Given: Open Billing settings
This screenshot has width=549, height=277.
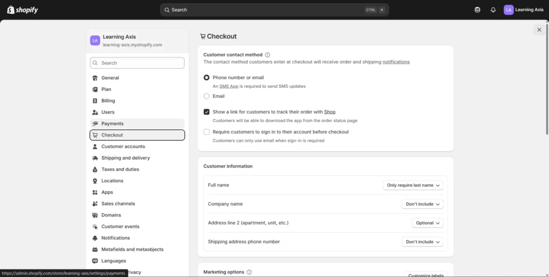Looking at the screenshot, I should click(x=137, y=101).
